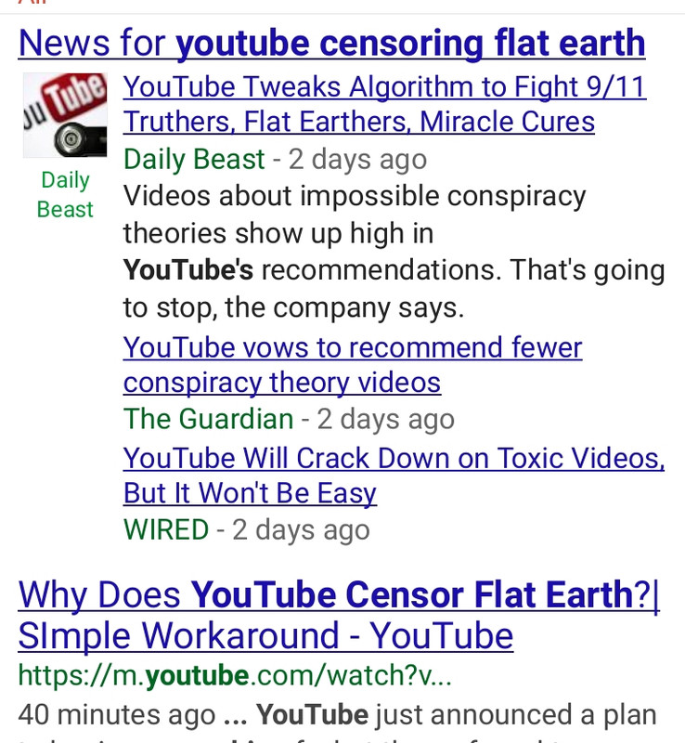Click the "SImple Workaround - YouTube" title line
685x743 pixels.
click(x=265, y=636)
